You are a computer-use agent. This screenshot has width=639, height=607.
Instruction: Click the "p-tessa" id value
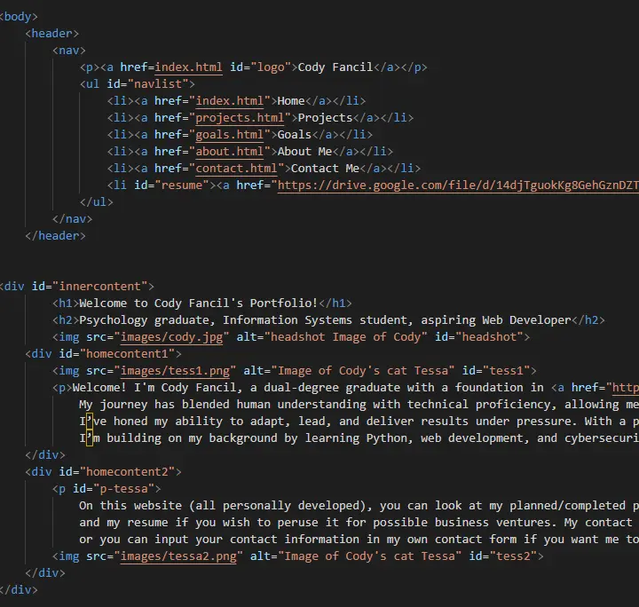pos(124,489)
